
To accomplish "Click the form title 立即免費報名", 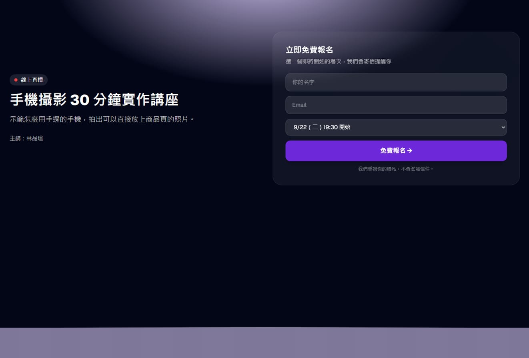I will tap(309, 50).
